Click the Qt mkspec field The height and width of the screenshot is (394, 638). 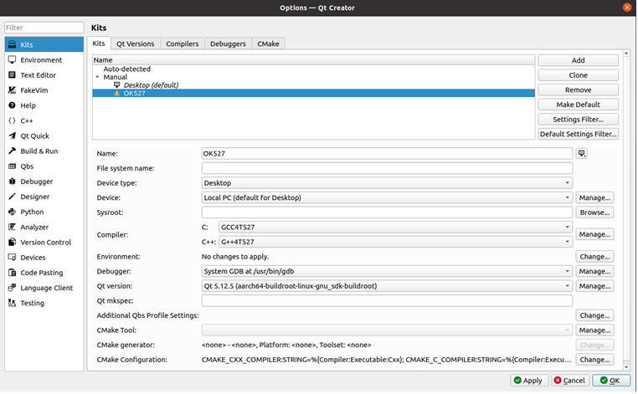click(387, 300)
